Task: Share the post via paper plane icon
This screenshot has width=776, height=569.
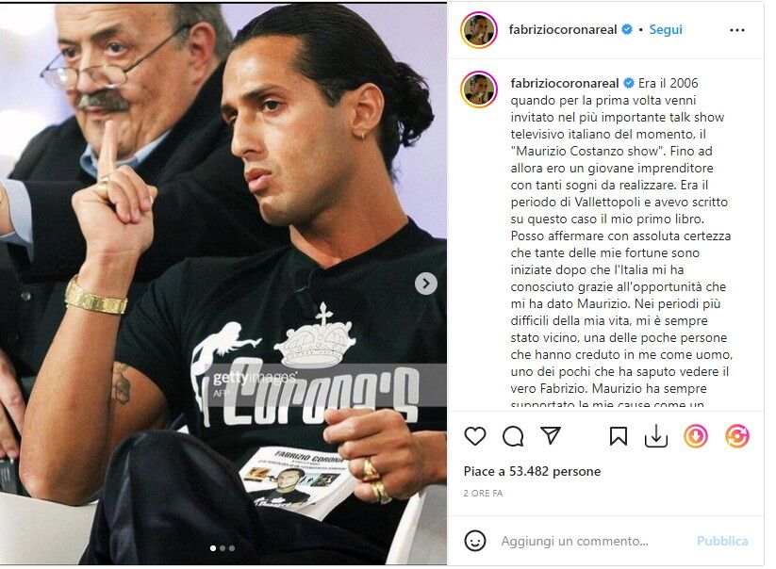Action: pos(551,435)
